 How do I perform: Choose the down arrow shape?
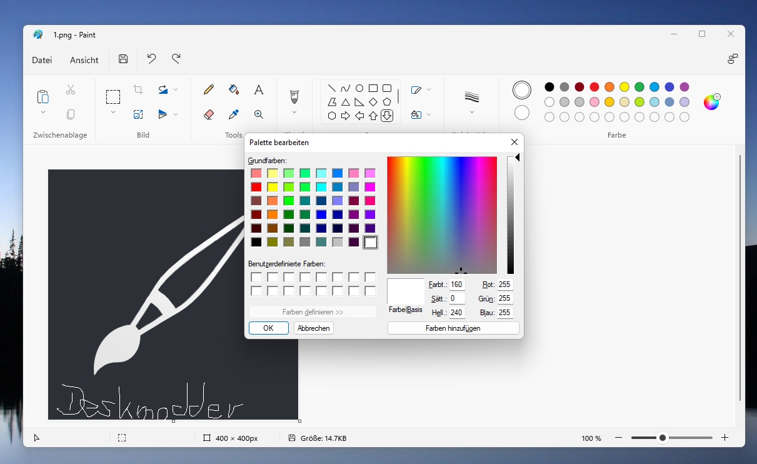[387, 116]
